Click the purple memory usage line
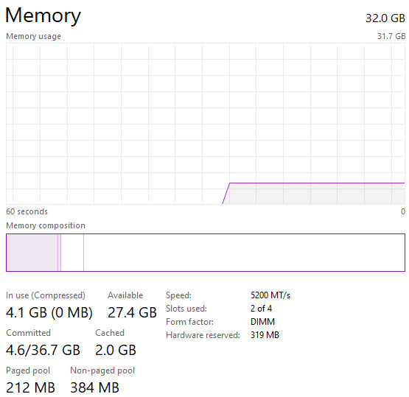The height and width of the screenshot is (397, 409). click(317, 183)
